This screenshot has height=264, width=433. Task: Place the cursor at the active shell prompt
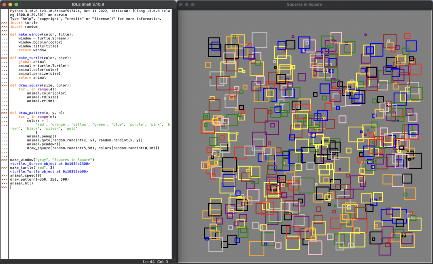(x=11, y=187)
